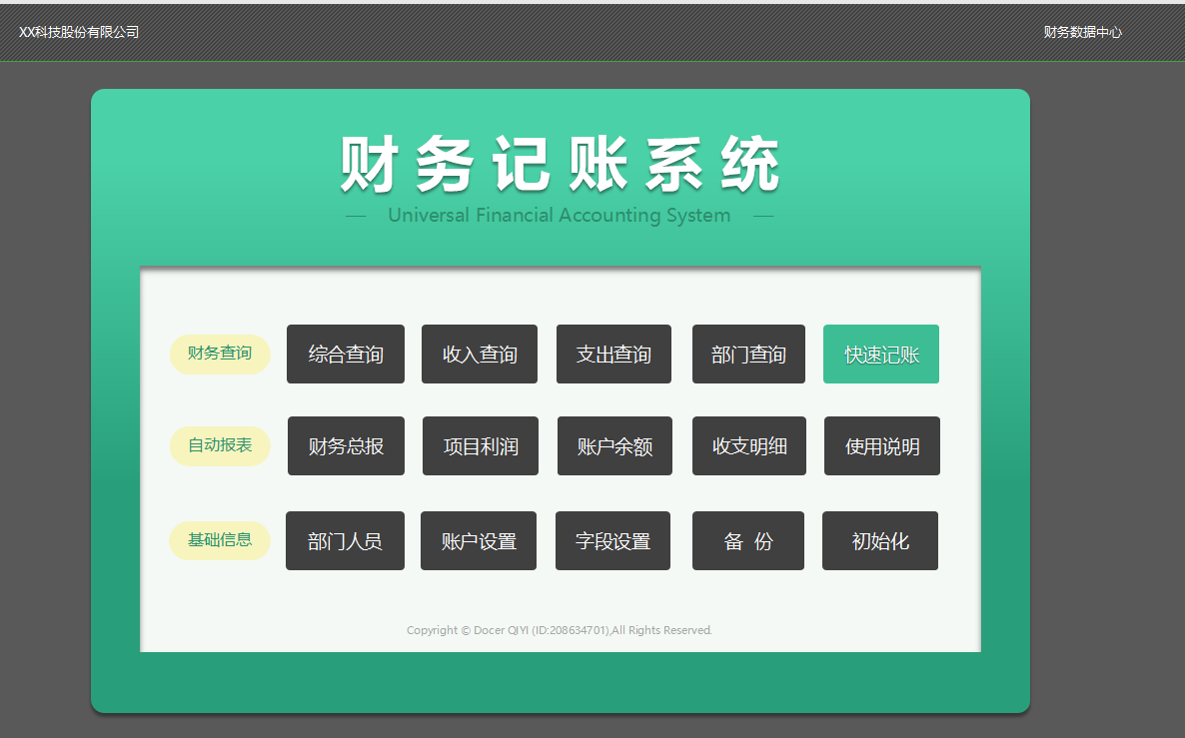Select 初始化 to initialize the system
Image resolution: width=1185 pixels, height=738 pixels.
click(880, 540)
